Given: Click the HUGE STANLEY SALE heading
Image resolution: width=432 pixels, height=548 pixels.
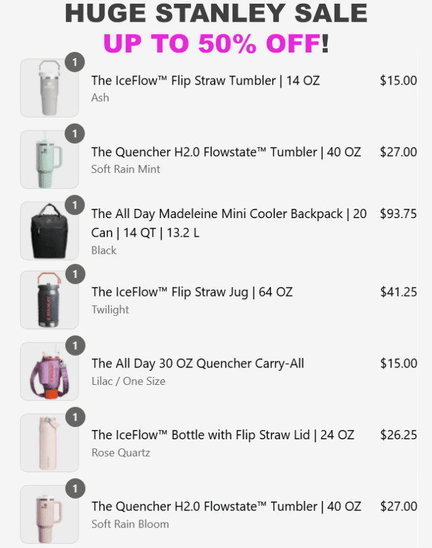Looking at the screenshot, I should 216,14.
